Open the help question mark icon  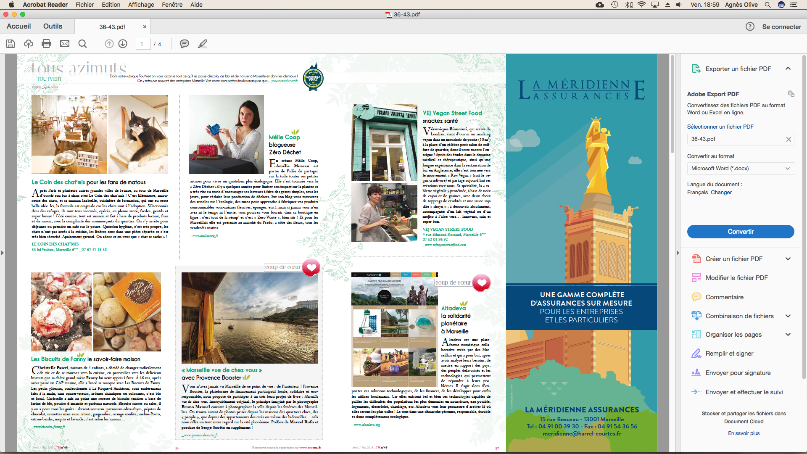point(750,26)
